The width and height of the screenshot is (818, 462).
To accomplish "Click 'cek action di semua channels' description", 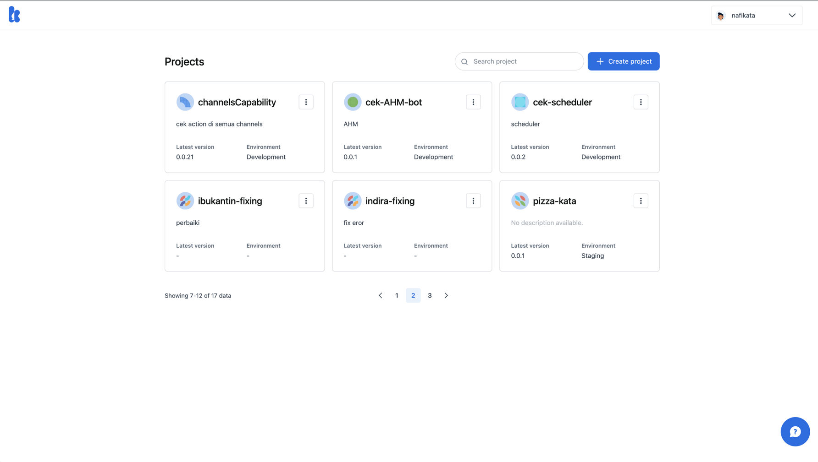I will click(x=219, y=124).
